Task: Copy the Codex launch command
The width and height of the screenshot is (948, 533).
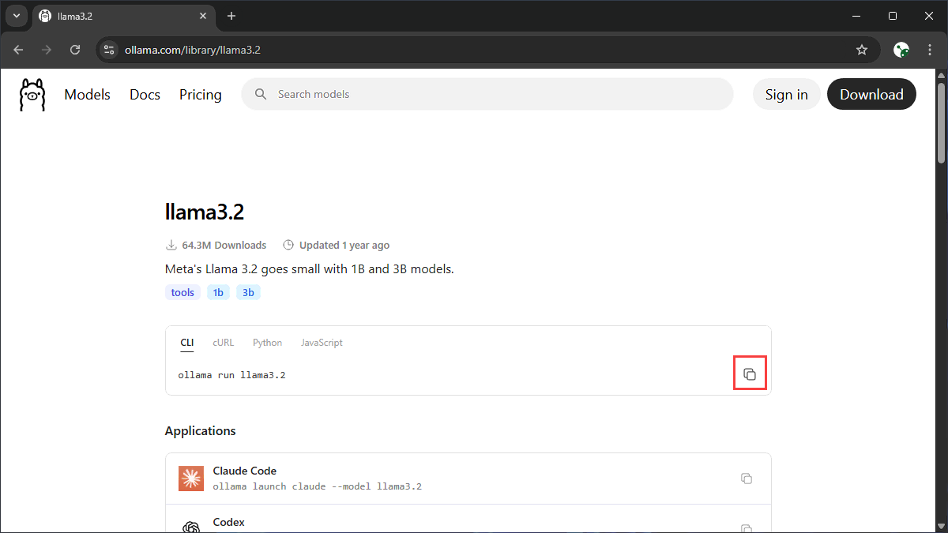Action: pyautogui.click(x=747, y=528)
